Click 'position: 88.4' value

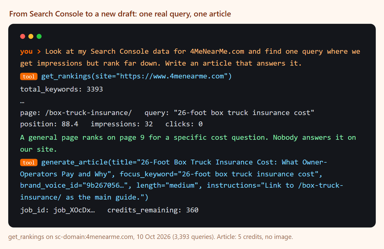(x=49, y=124)
